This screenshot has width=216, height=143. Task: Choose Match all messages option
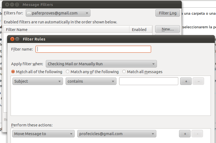(124, 72)
